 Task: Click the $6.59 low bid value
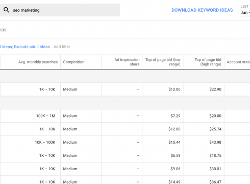coord(176,155)
